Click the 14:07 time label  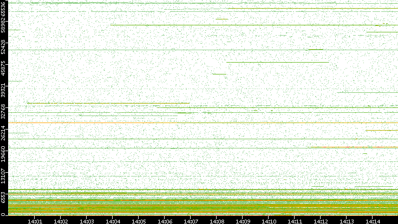[191, 222]
